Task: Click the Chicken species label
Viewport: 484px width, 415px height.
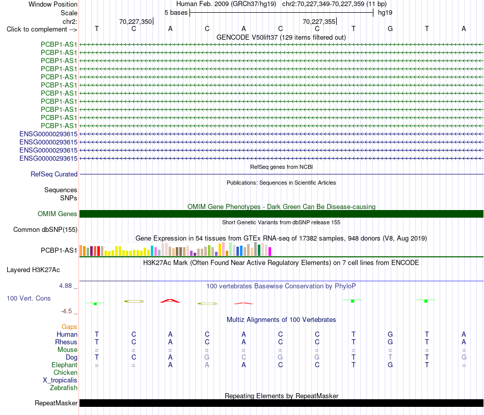Action: click(65, 372)
